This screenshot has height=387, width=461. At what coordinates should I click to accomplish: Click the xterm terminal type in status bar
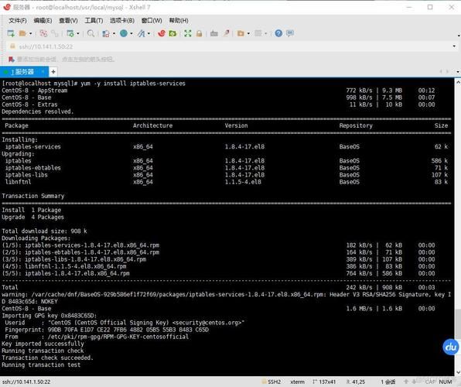point(298,382)
